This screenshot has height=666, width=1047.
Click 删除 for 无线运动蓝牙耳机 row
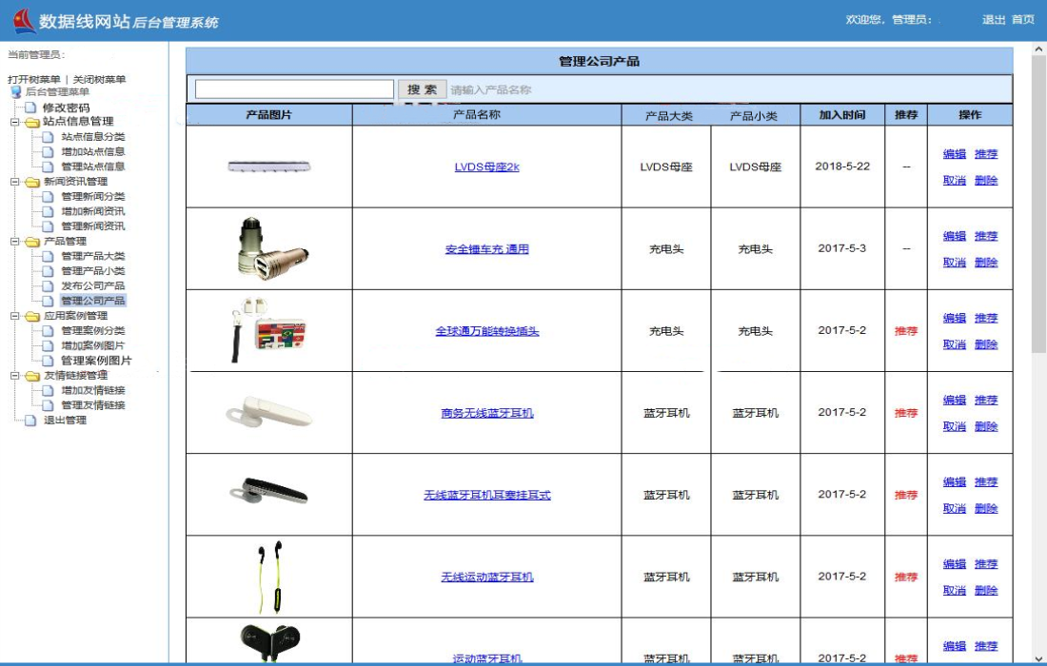pos(985,591)
